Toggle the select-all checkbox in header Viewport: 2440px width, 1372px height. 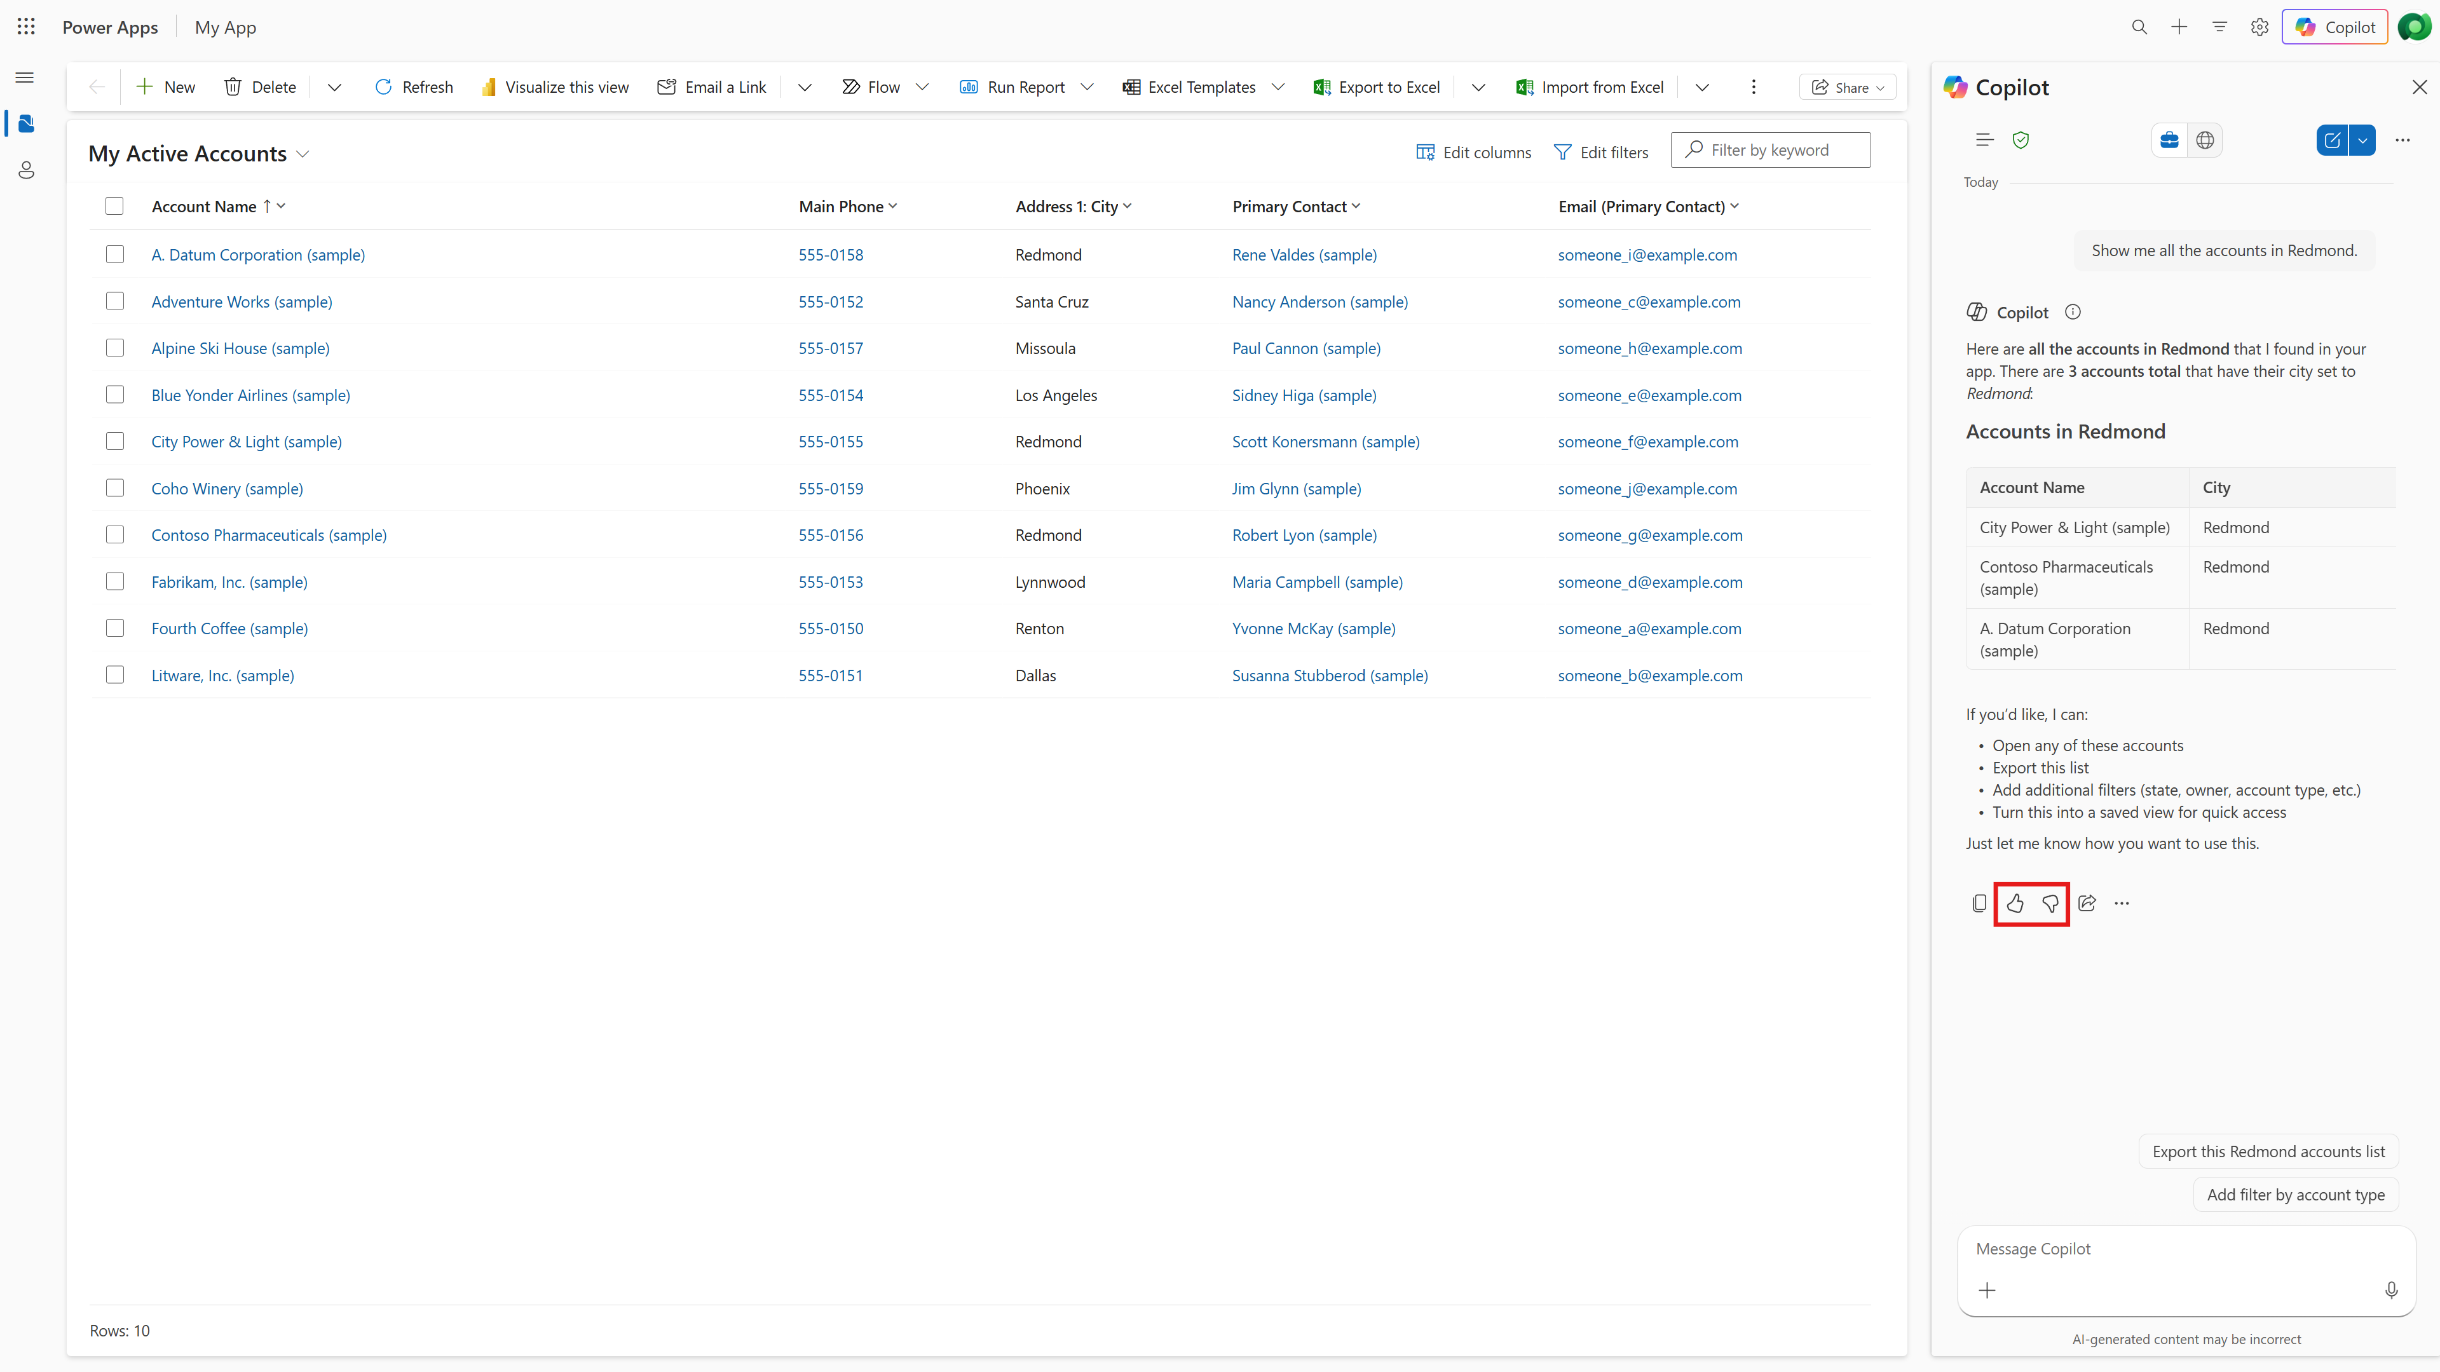114,207
